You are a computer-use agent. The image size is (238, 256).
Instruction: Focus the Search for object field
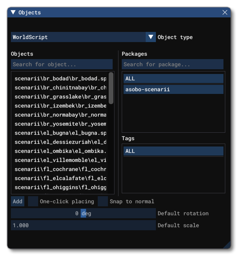(x=62, y=64)
